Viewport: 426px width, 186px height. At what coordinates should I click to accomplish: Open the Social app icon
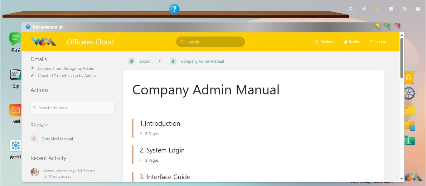[15, 146]
